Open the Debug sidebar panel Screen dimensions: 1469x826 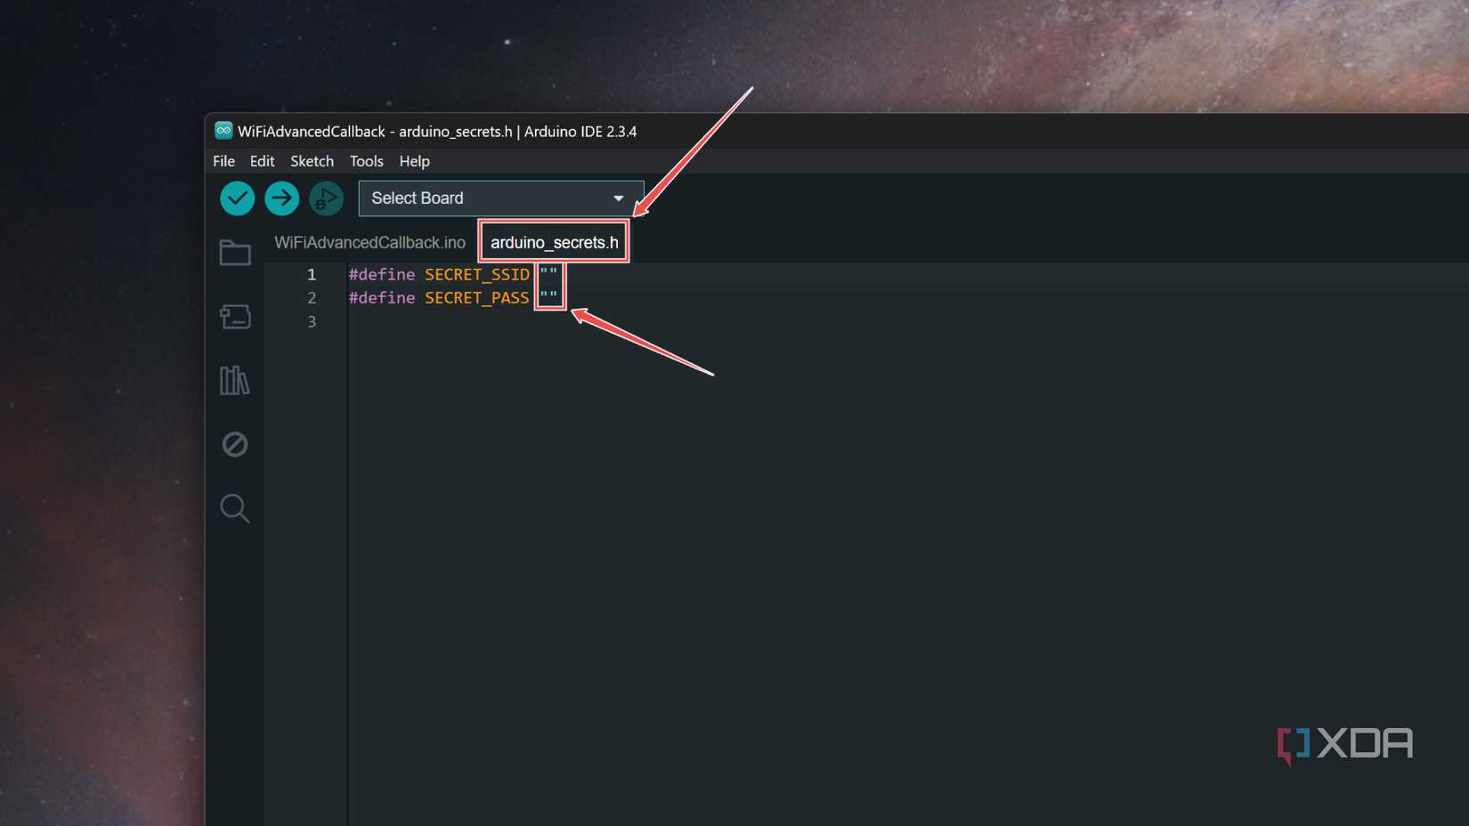tap(234, 444)
